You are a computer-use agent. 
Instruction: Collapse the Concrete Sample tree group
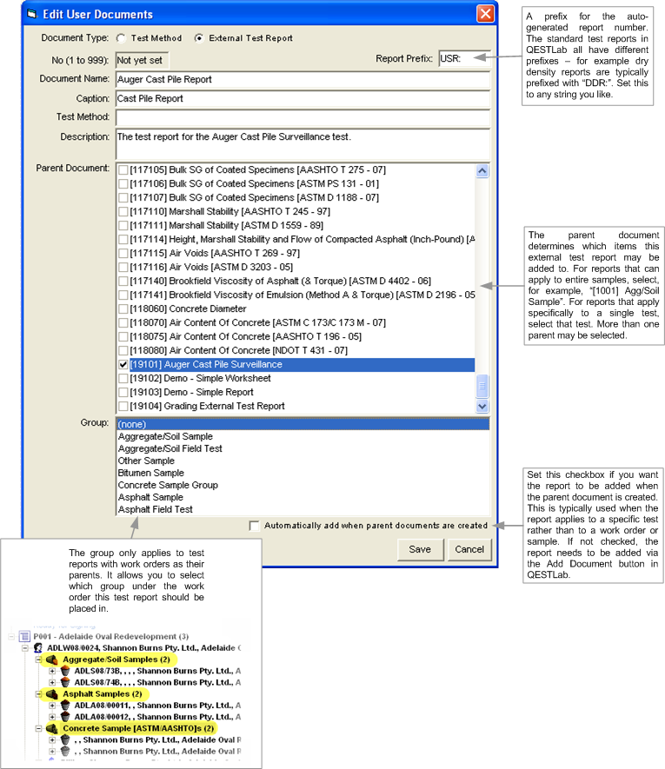[x=39, y=728]
